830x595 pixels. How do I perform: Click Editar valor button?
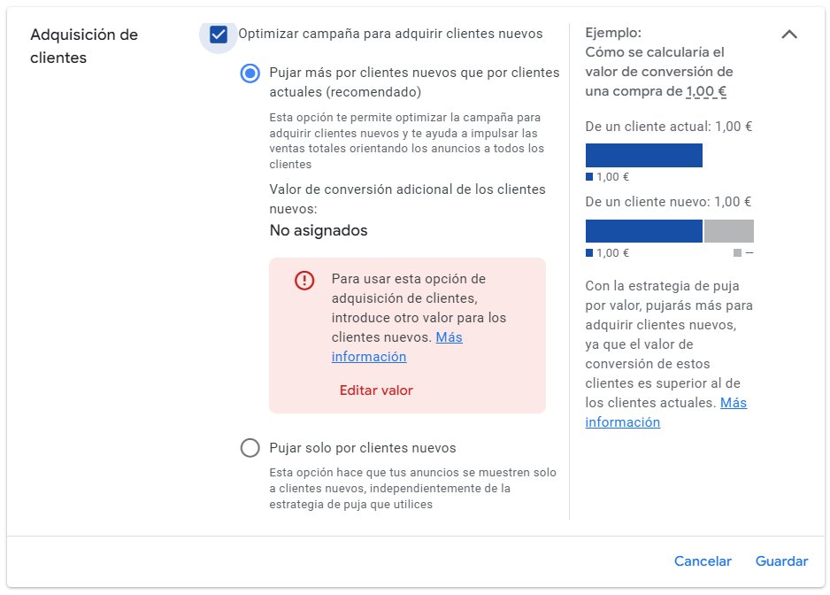[x=376, y=390]
